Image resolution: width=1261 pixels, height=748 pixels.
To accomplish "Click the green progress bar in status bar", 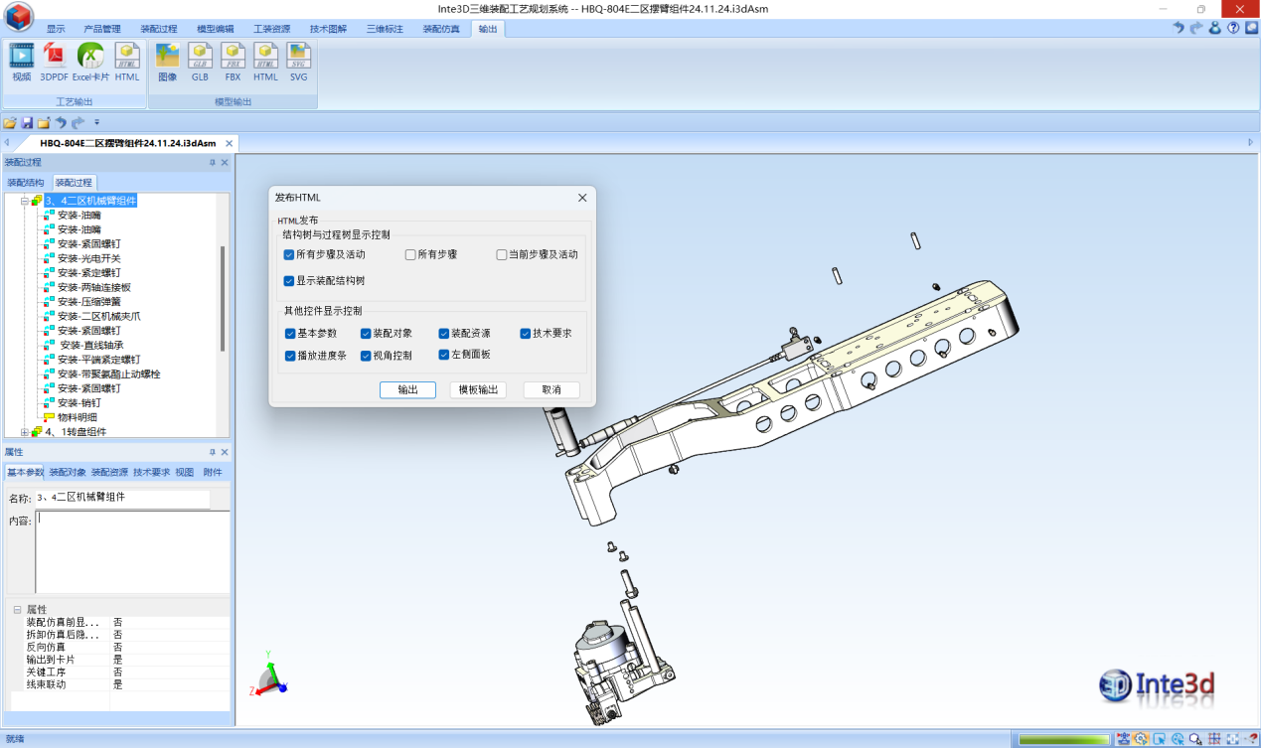I will [1064, 739].
